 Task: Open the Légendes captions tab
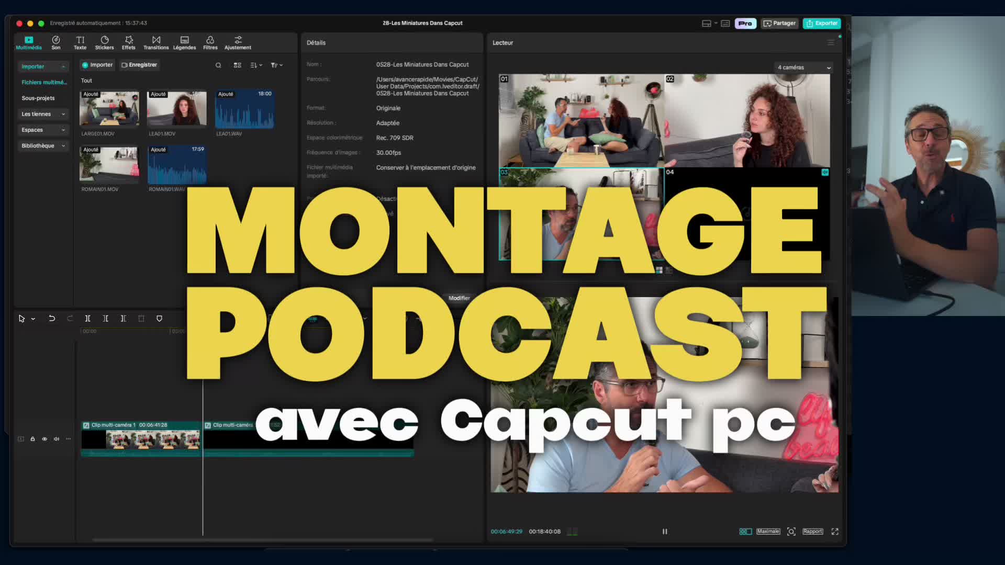click(185, 43)
